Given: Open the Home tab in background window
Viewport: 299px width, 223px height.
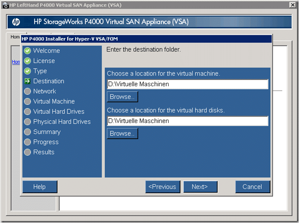Looking at the screenshot, I should [x=15, y=37].
